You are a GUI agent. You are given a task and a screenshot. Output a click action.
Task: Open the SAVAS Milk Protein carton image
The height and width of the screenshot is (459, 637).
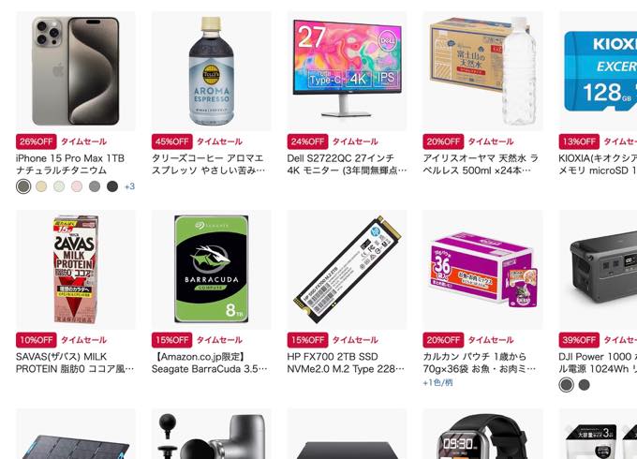click(76, 270)
